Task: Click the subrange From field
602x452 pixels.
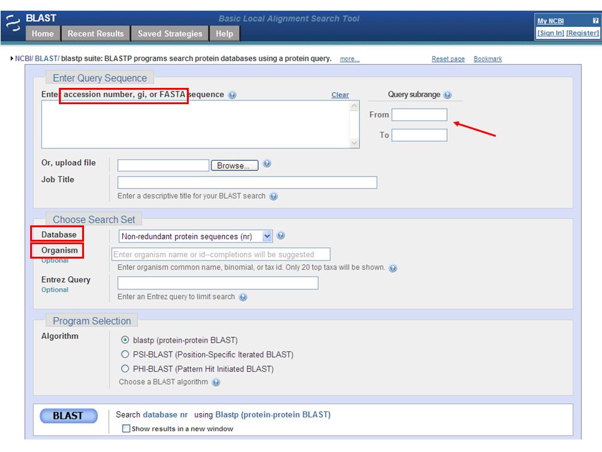Action: 420,115
